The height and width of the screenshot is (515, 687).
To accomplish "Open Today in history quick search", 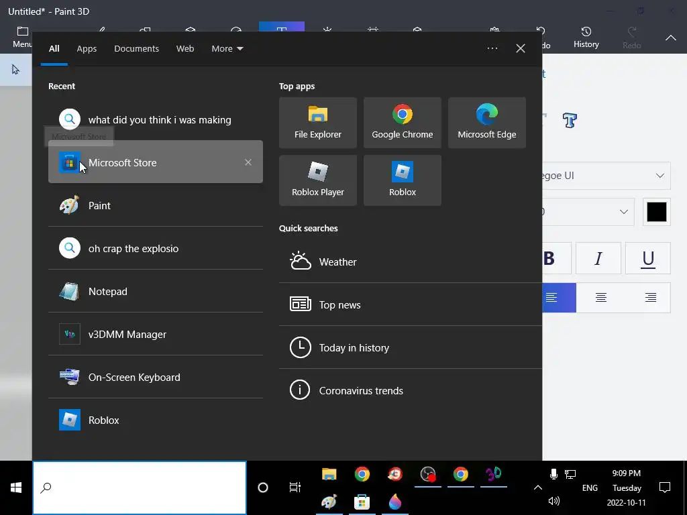I will coord(410,347).
